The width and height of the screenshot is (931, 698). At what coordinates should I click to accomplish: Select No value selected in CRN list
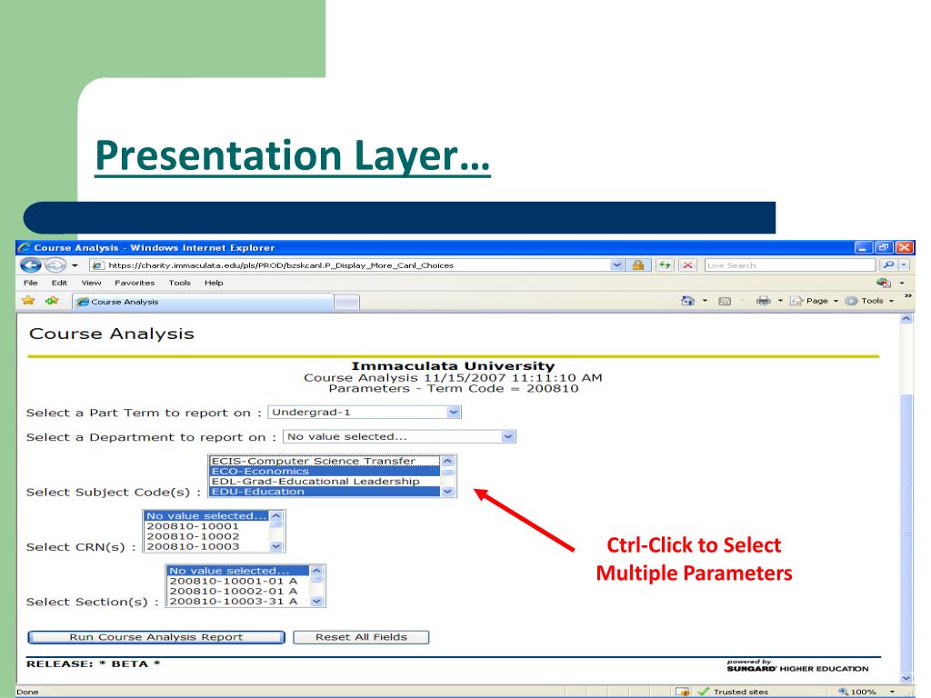pyautogui.click(x=206, y=516)
